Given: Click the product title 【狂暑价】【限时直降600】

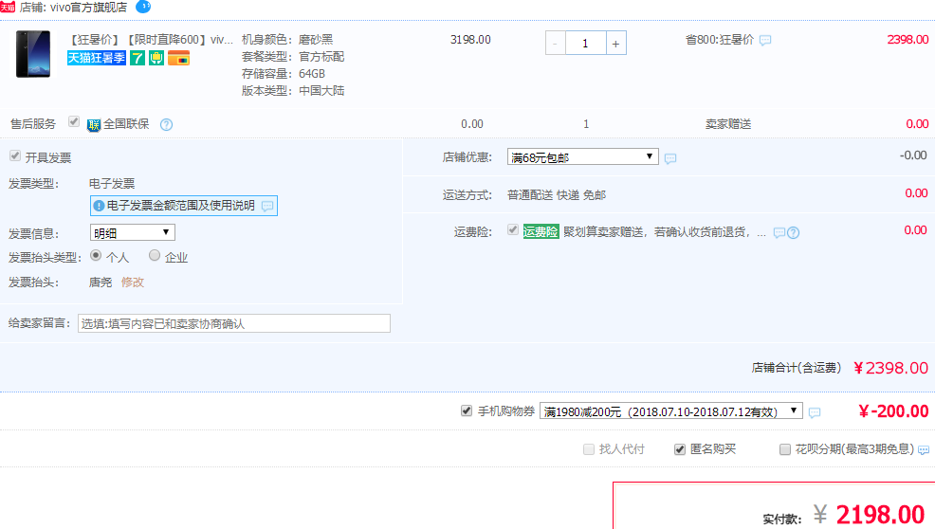Looking at the screenshot, I should (150, 40).
